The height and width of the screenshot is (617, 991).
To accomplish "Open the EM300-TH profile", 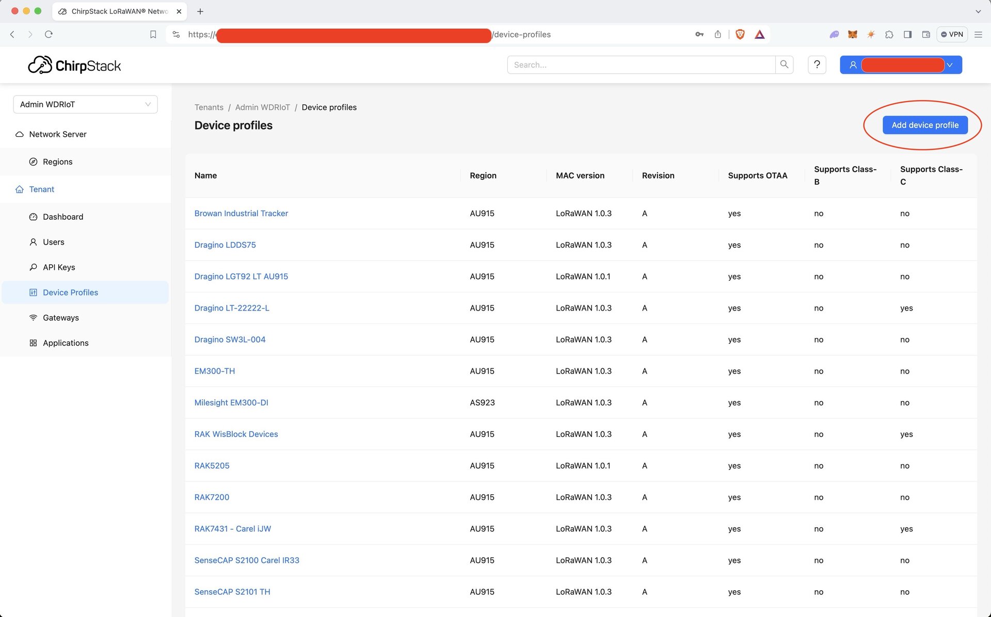I will (x=215, y=371).
